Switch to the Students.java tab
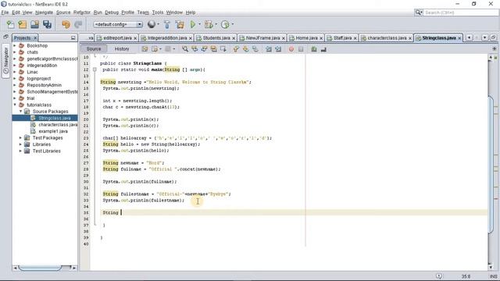Image resolution: width=500 pixels, height=281 pixels. pos(216,38)
